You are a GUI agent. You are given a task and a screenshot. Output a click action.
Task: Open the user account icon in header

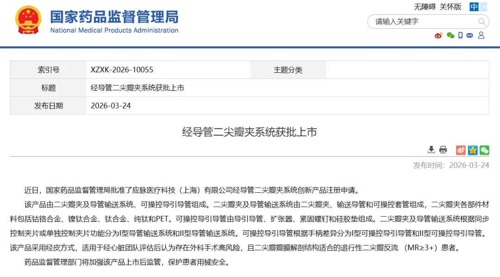(481, 35)
